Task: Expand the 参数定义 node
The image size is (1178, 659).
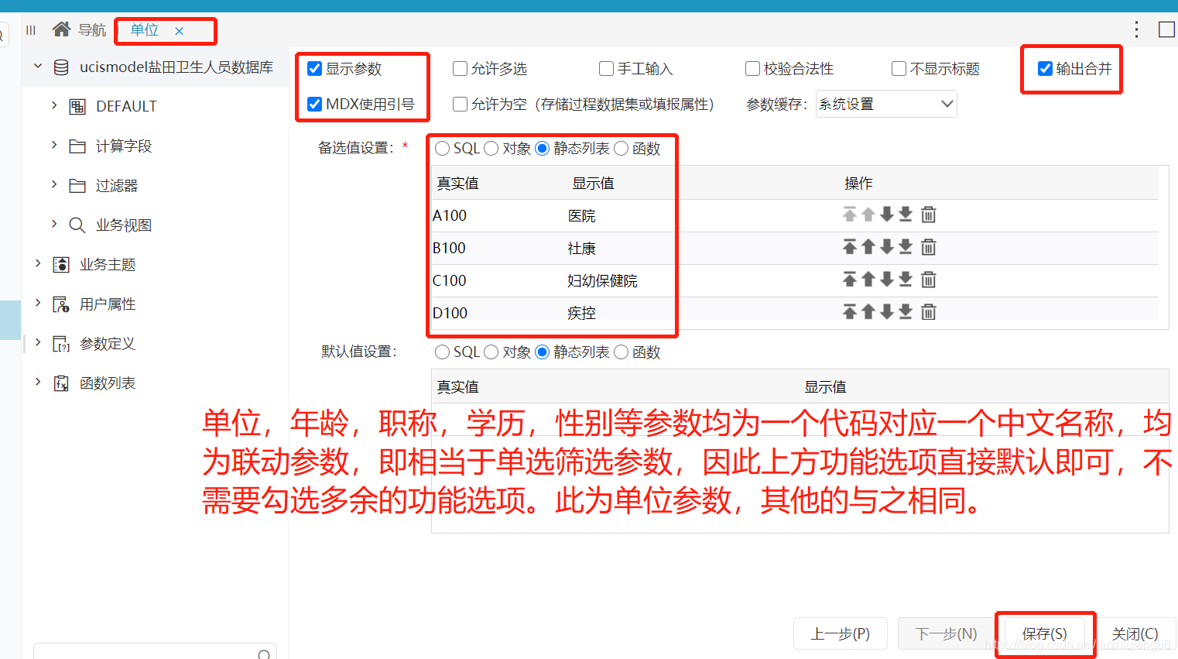Action: [x=38, y=342]
